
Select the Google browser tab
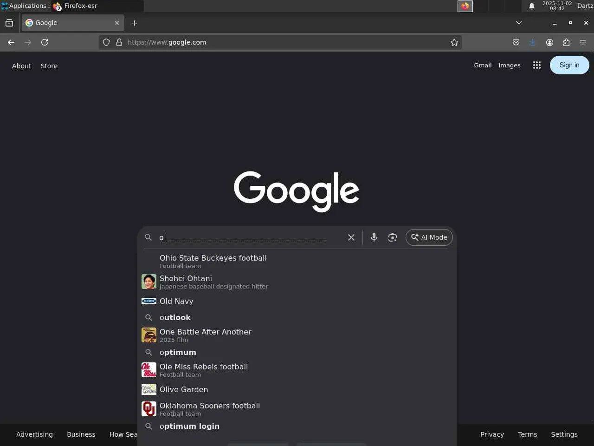(73, 23)
